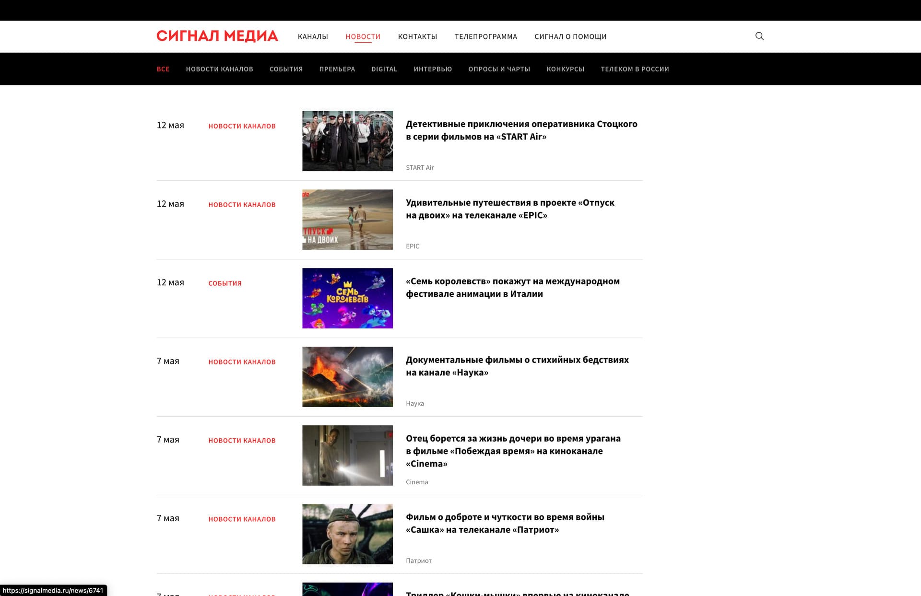This screenshot has width=921, height=596.
Task: Click the События label on third article
Action: pyautogui.click(x=224, y=283)
